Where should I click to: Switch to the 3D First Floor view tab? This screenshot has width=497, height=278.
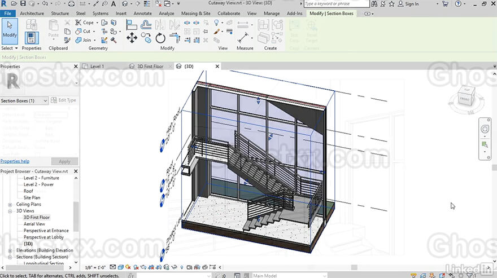[150, 66]
